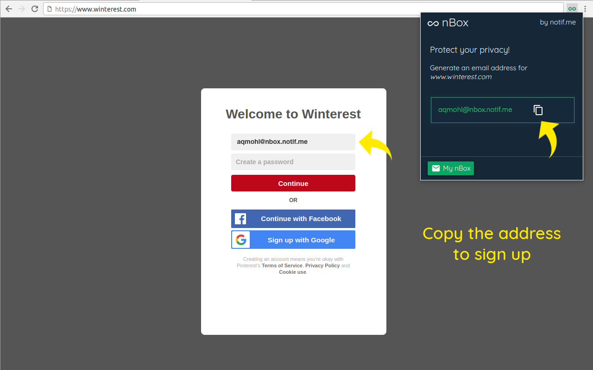Open the nBox extension icon in the toolbar
Screen dimensions: 593x370
click(x=572, y=9)
